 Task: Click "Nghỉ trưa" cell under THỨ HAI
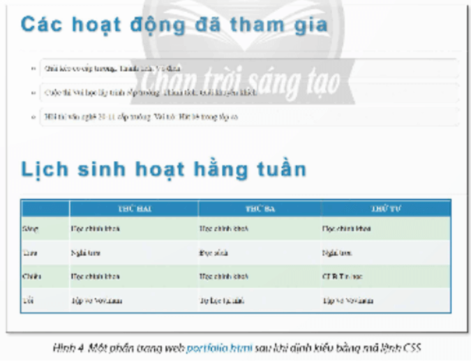[85, 252]
